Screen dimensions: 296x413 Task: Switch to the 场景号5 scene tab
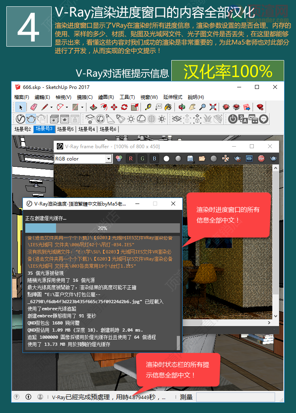click(65, 129)
